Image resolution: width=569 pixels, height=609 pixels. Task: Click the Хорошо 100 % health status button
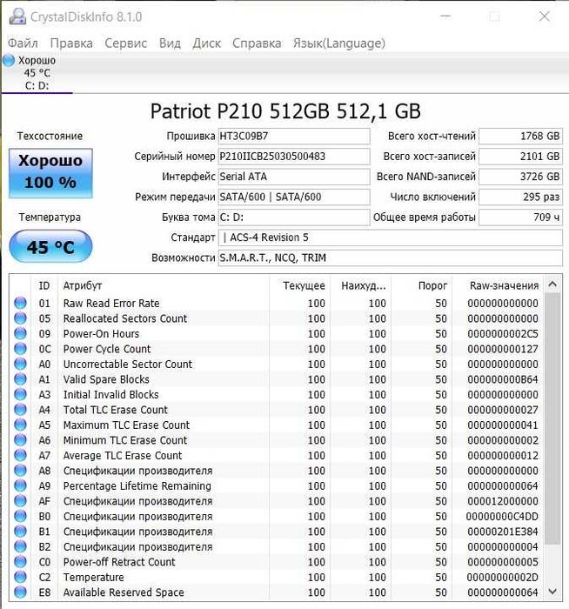pyautogui.click(x=50, y=173)
